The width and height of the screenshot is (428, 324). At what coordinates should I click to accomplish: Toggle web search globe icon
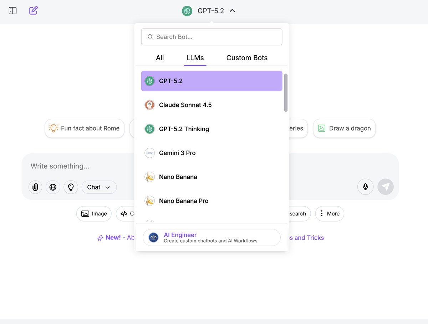[x=53, y=187]
